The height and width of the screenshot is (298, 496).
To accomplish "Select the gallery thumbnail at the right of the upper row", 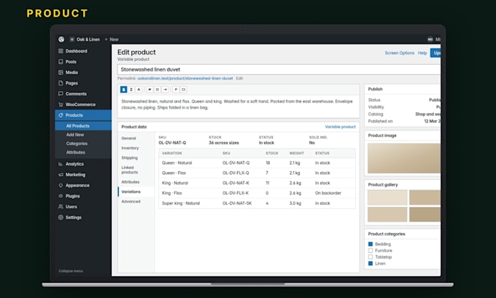I will (425, 197).
